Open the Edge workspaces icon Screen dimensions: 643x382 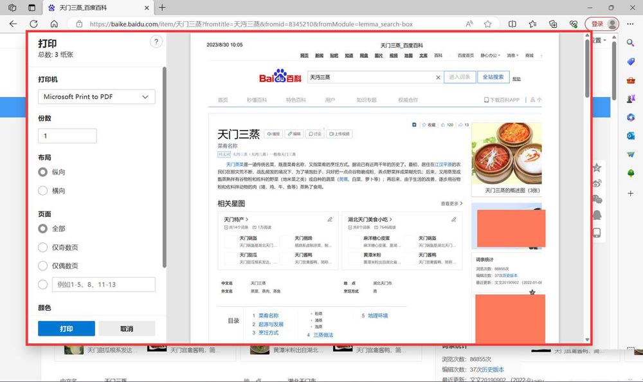click(12, 7)
